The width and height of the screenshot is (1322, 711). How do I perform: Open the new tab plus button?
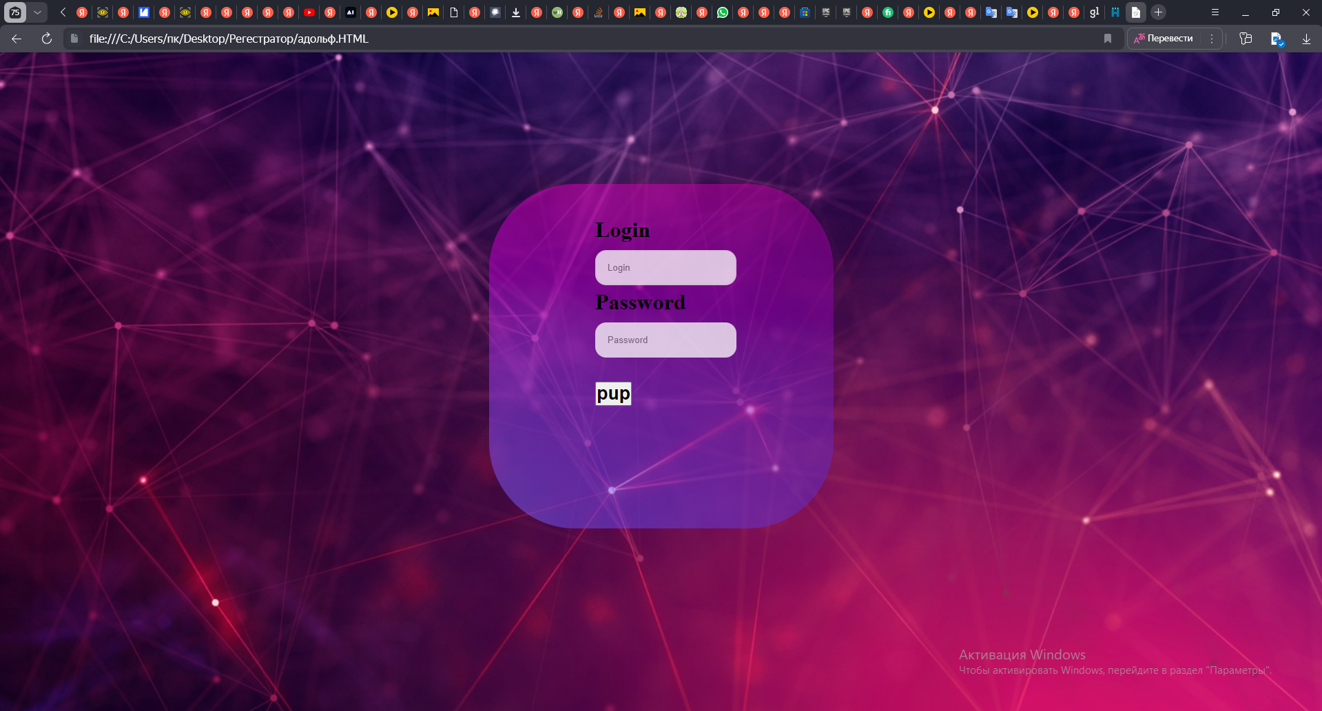point(1159,12)
